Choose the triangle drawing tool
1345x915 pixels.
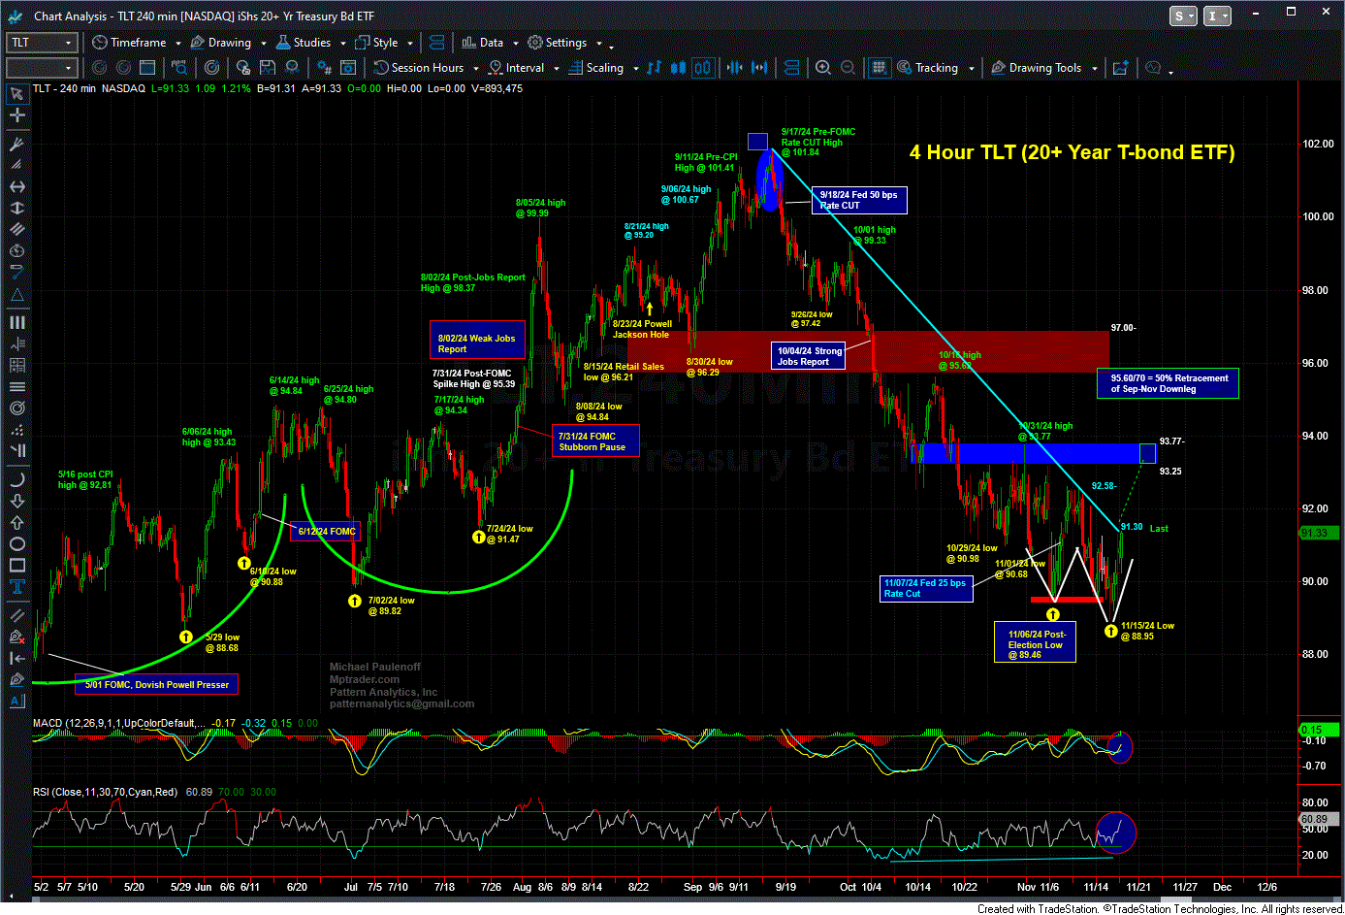coord(16,294)
